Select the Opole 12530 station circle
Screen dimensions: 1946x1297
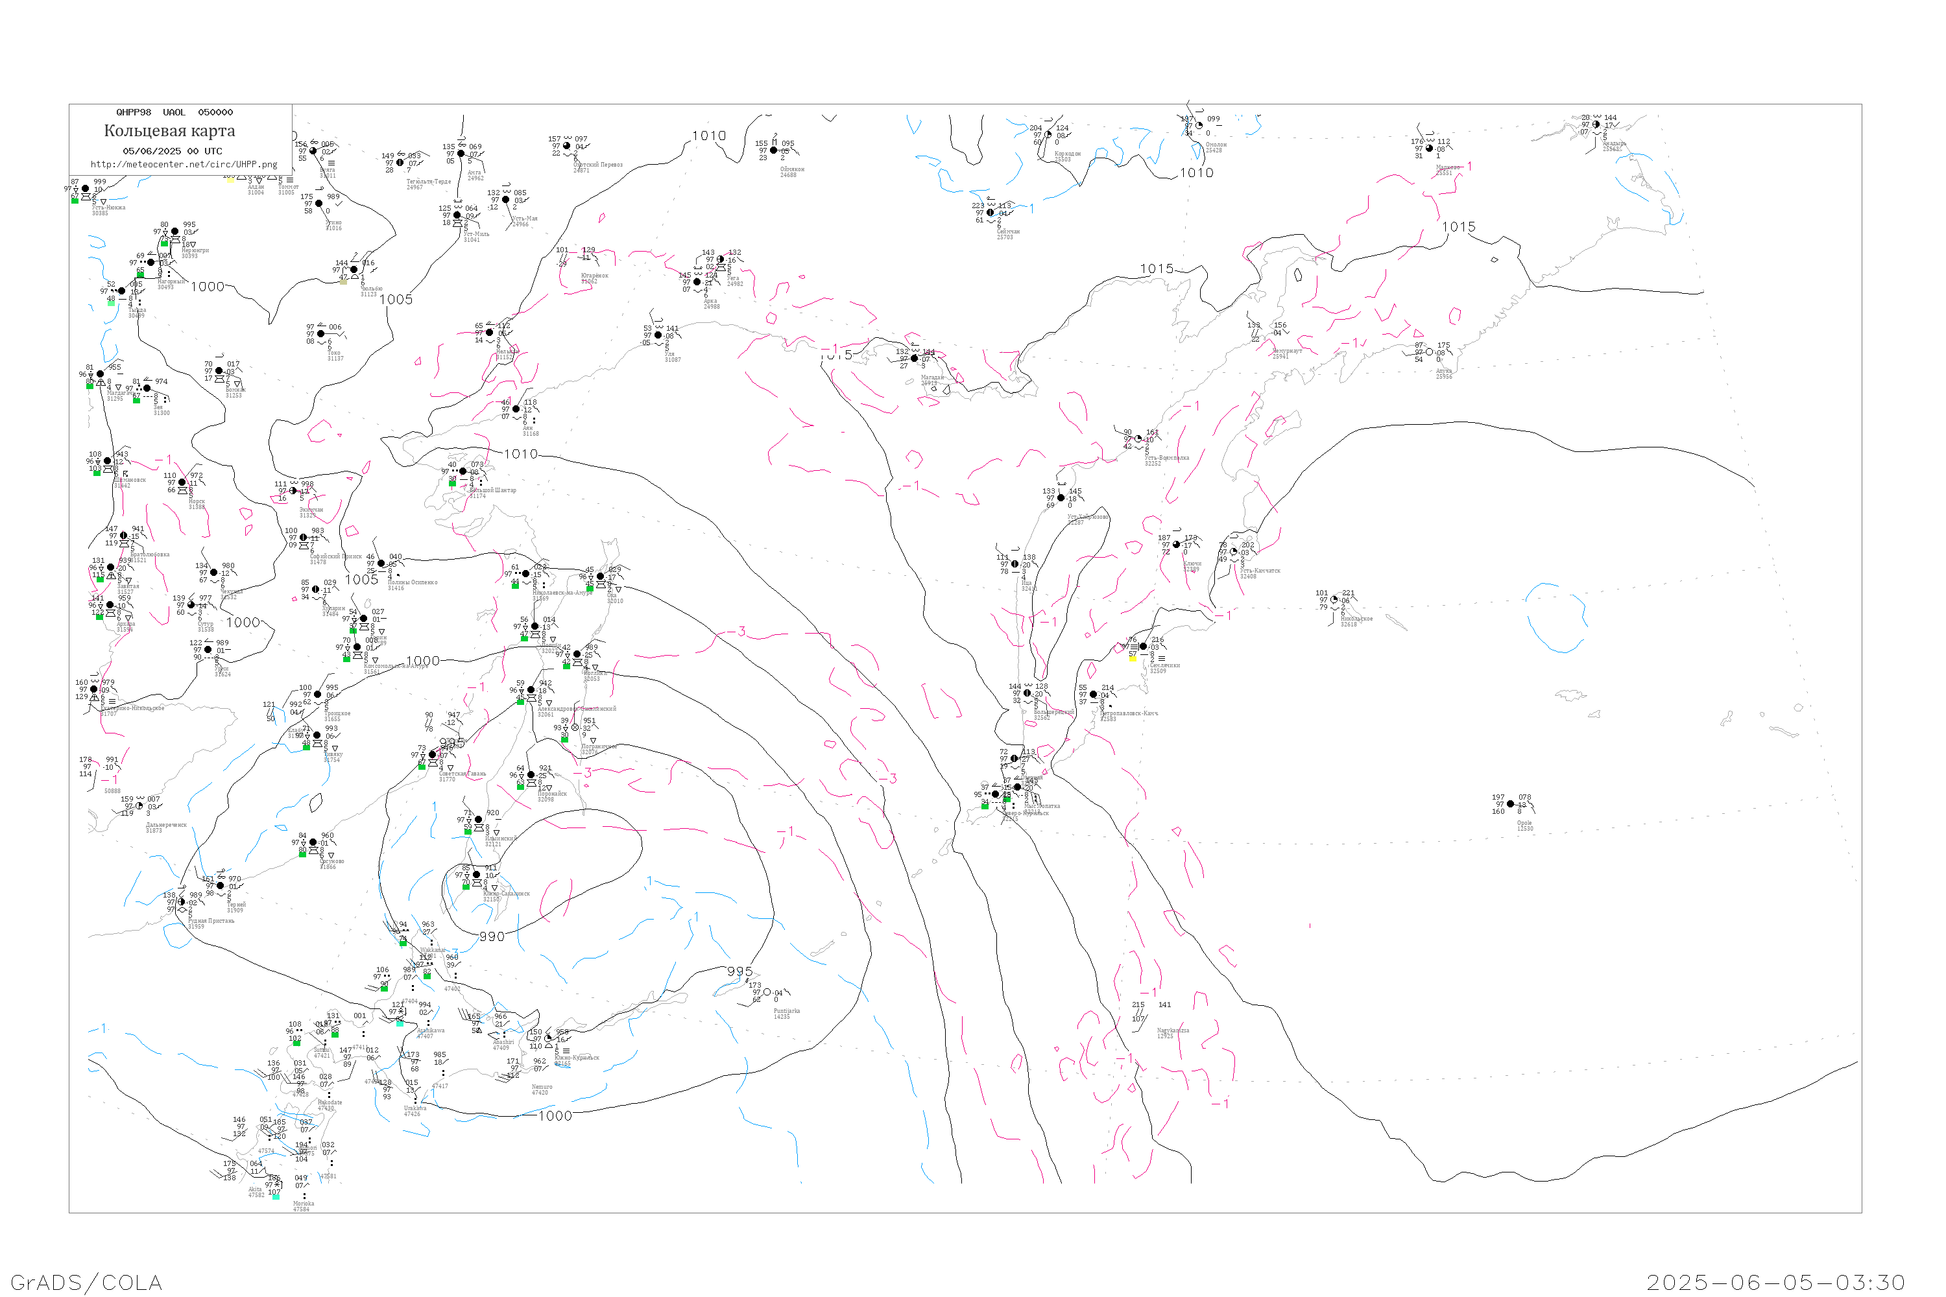1511,804
